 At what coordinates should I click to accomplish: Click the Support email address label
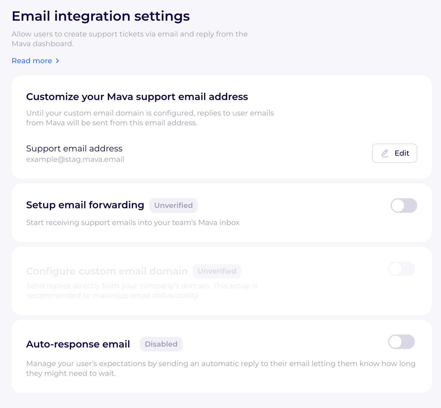(x=74, y=148)
